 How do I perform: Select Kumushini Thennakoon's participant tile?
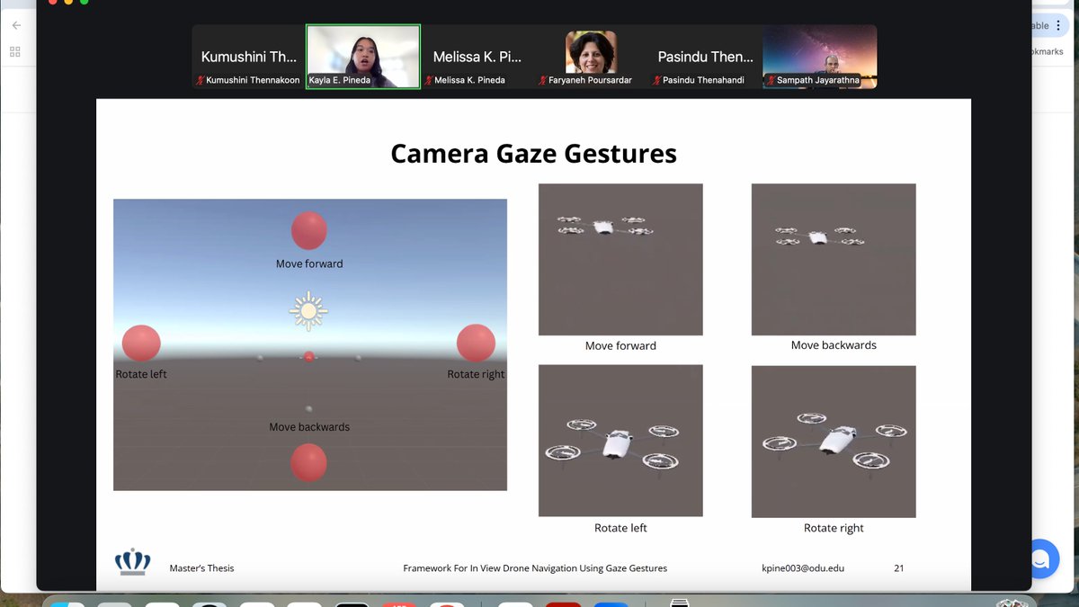pyautogui.click(x=248, y=57)
